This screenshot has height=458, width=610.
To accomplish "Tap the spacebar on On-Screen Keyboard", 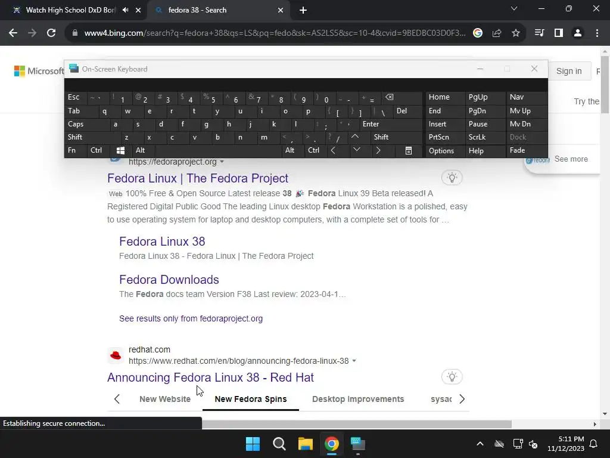I will 218,150.
